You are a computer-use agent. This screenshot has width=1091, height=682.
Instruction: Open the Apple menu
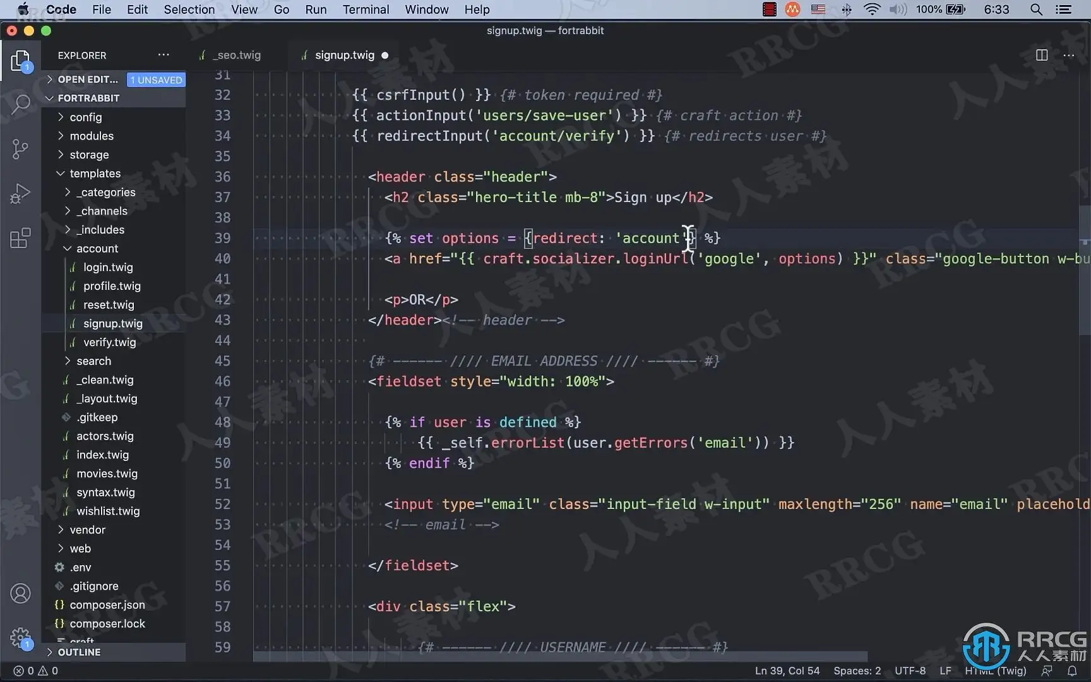23,9
